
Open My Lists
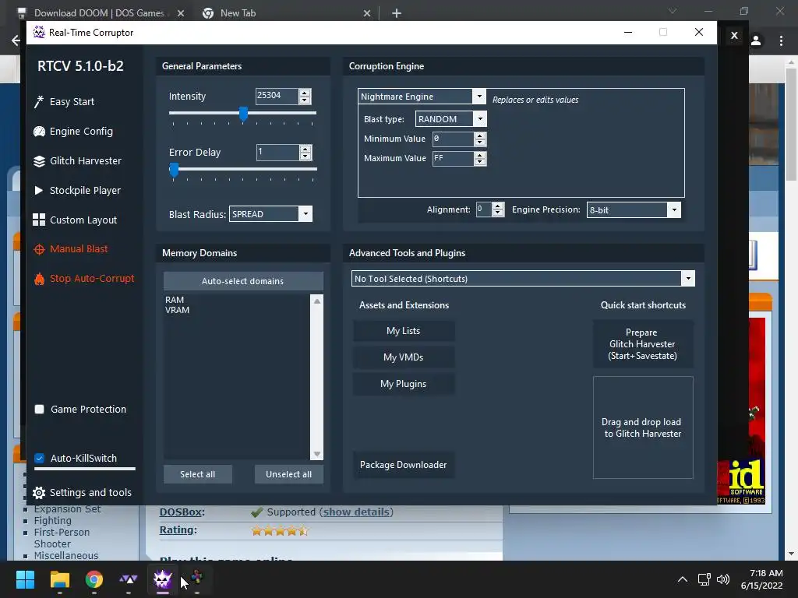[x=404, y=331]
